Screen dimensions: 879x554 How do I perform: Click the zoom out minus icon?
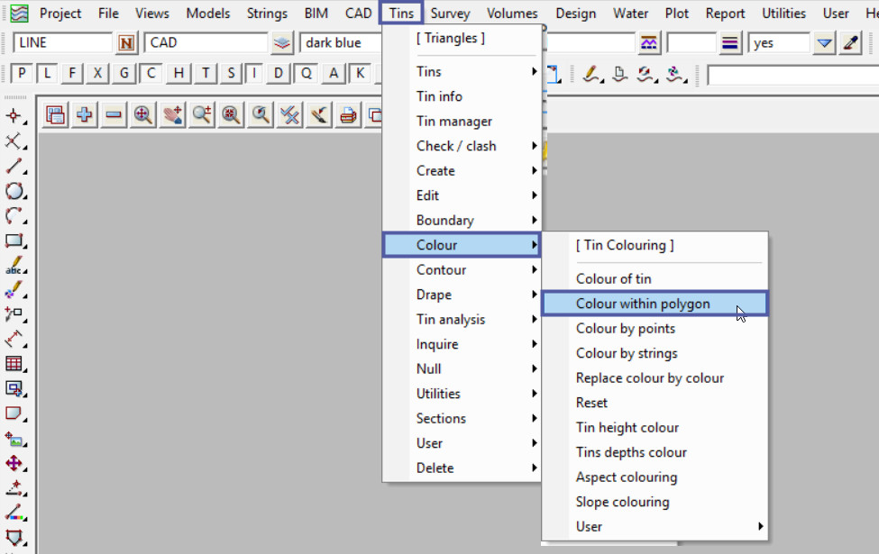click(114, 114)
